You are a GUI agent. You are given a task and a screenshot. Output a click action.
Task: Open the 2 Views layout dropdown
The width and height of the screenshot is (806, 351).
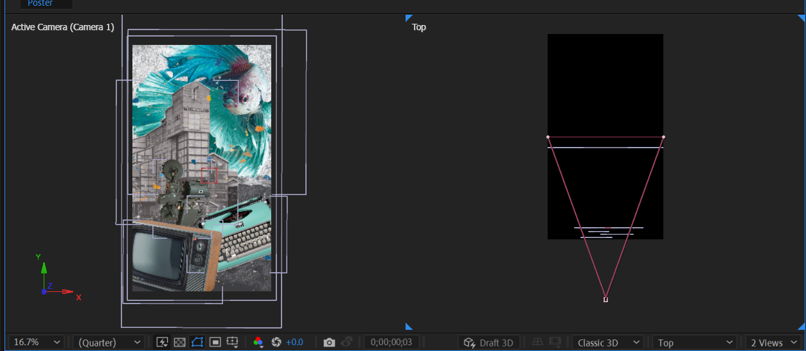coord(773,343)
